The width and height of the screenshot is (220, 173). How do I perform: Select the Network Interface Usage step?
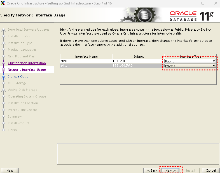(27, 70)
